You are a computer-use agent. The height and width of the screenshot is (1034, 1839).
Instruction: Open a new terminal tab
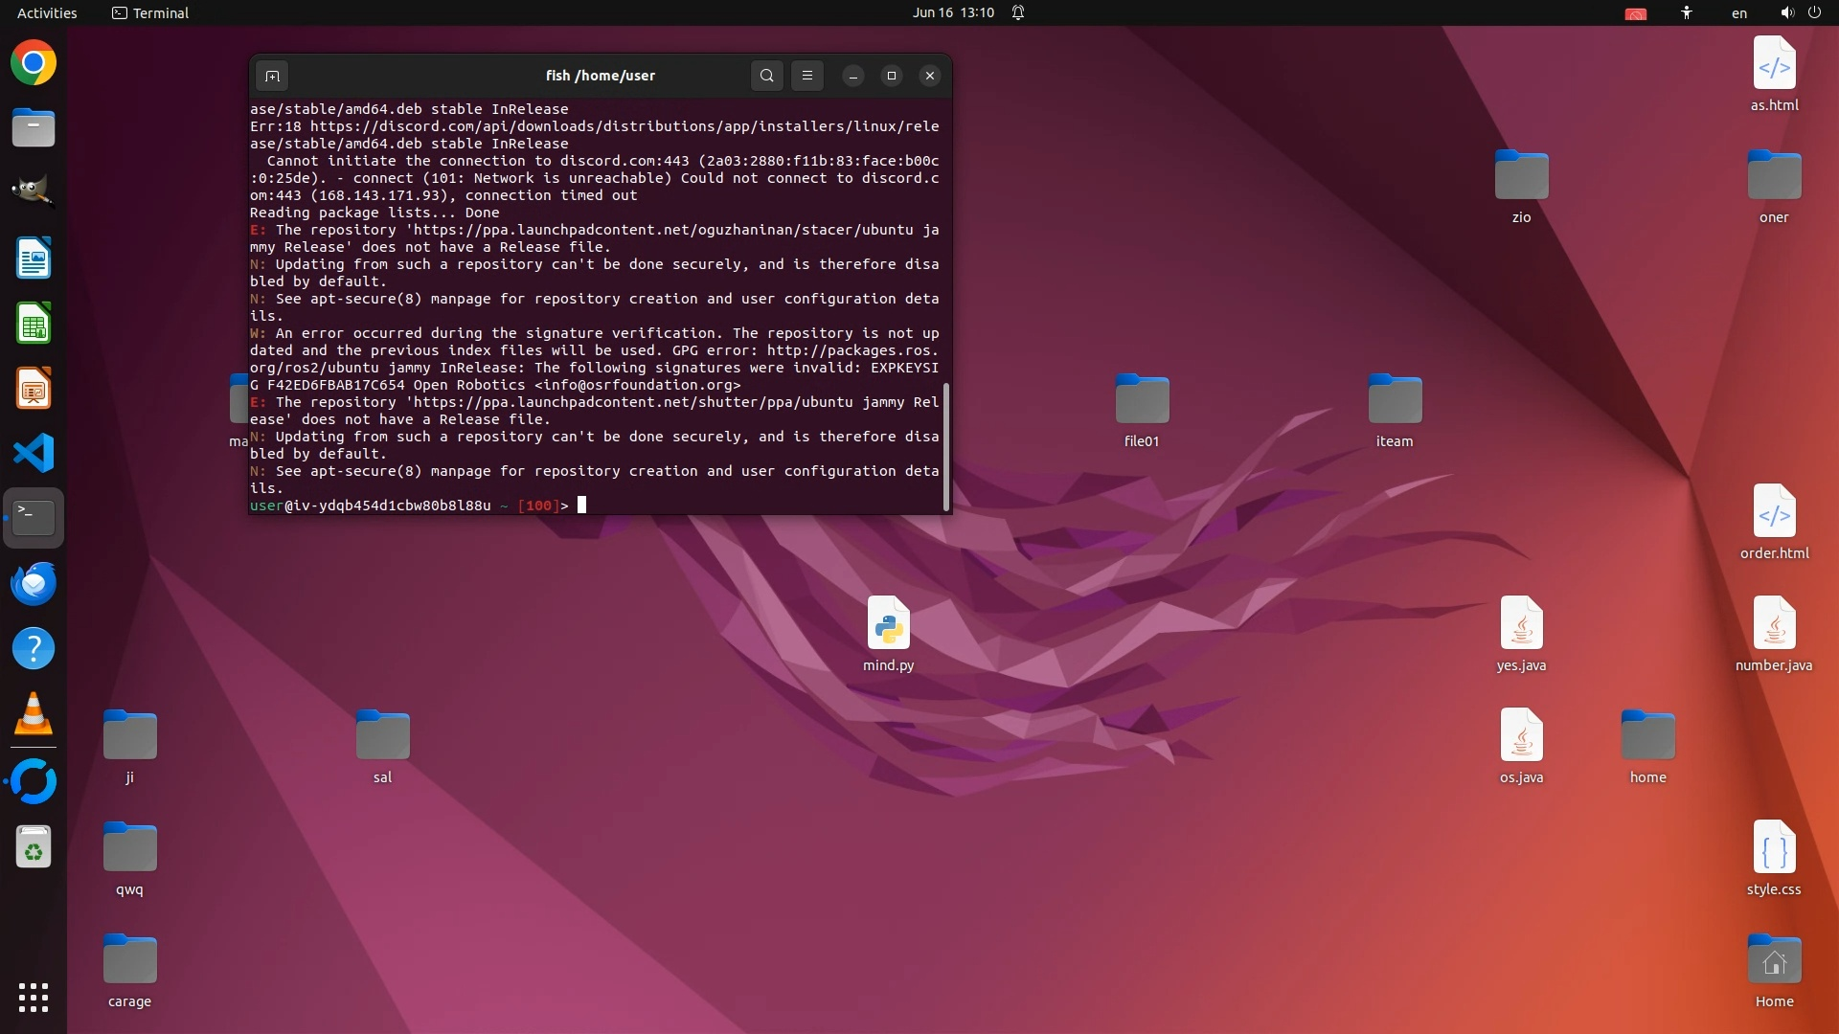[x=272, y=76]
